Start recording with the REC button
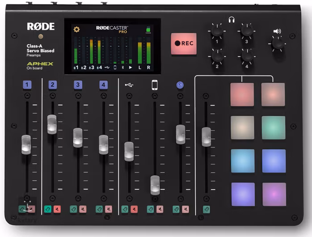The height and width of the screenshot is (237, 312). pos(184,43)
